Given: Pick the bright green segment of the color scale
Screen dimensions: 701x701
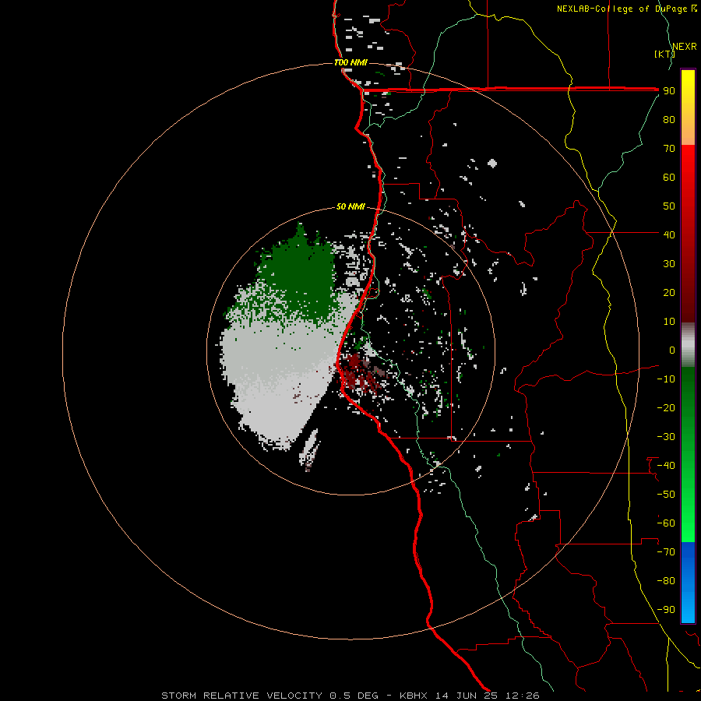Looking at the screenshot, I should coord(688,514).
